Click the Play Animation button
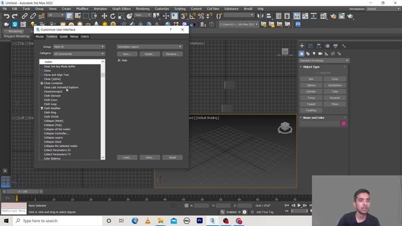The image size is (402, 226). tap(299, 205)
